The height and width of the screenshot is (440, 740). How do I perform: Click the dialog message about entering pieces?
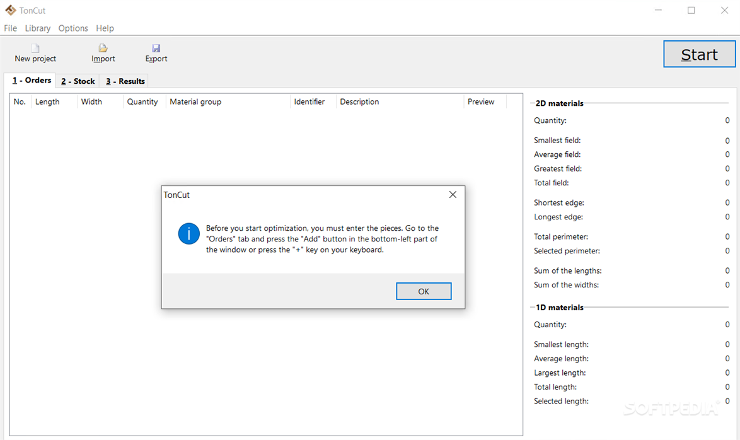pos(322,239)
